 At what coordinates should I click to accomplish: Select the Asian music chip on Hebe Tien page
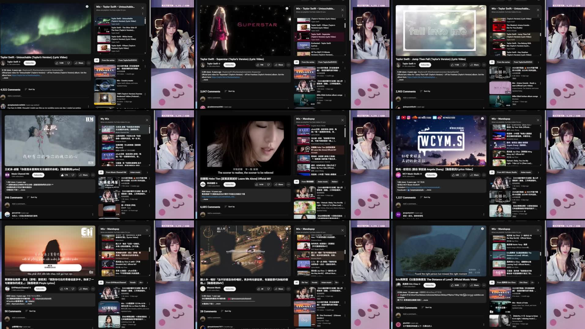click(322, 182)
